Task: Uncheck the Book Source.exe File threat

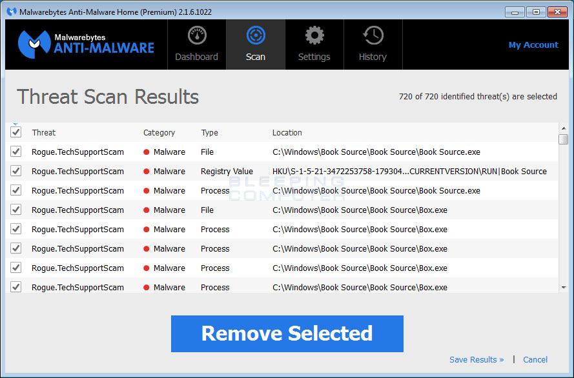Action: (15, 152)
